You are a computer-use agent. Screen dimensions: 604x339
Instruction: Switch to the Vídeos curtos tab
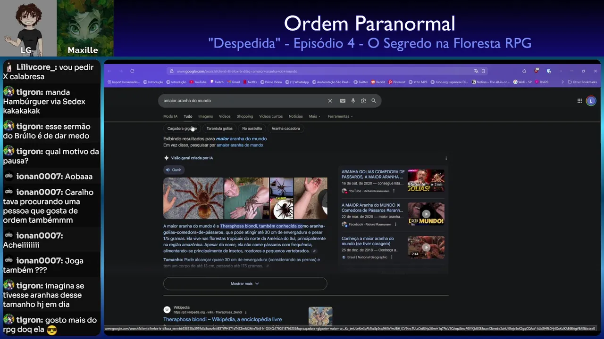[x=271, y=116]
